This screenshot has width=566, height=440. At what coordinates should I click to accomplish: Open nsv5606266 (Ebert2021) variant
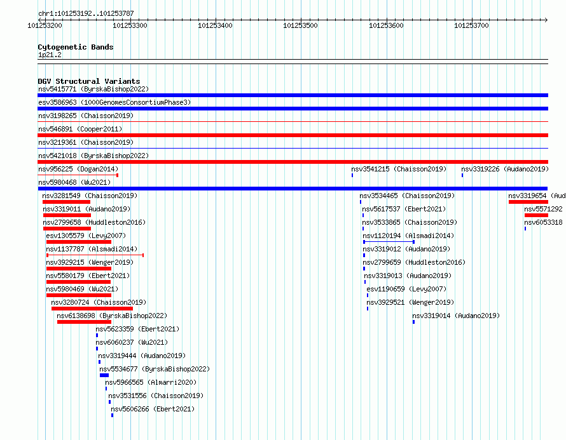coord(153,409)
